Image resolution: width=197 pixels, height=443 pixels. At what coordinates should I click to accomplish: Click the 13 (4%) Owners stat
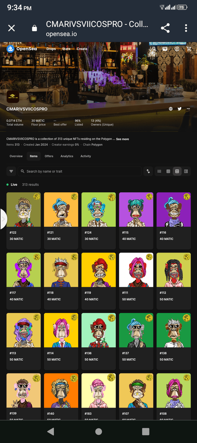[x=102, y=123]
